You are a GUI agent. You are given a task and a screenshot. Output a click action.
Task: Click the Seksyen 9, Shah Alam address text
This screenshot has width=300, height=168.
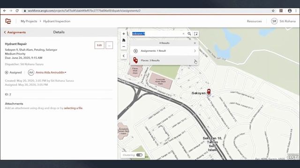tap(31, 50)
